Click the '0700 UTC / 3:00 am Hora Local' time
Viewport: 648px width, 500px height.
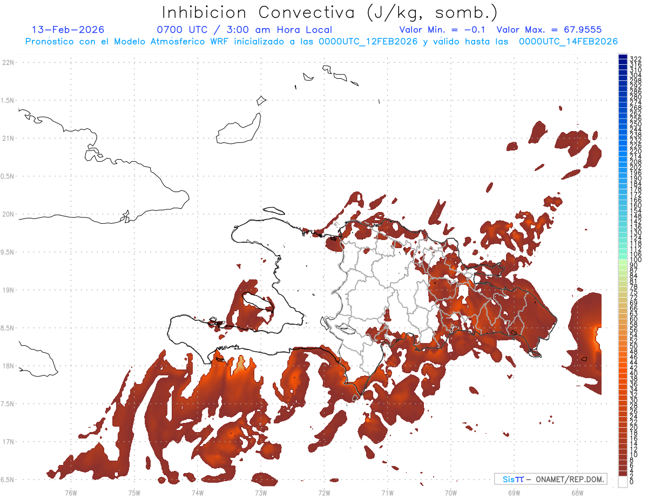click(x=244, y=30)
